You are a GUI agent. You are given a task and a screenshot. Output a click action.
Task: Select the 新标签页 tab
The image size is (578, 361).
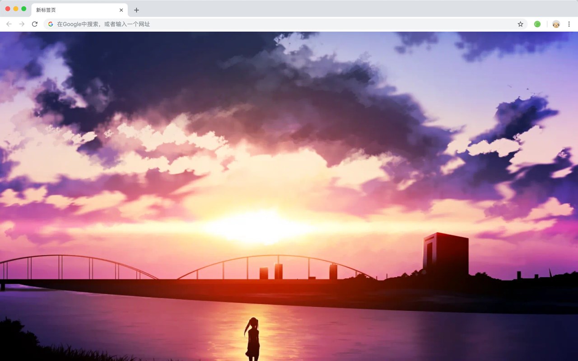point(79,10)
